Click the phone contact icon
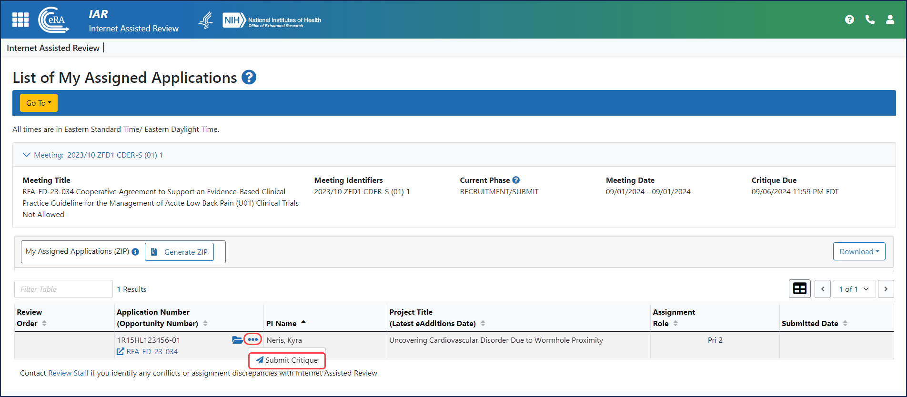This screenshot has height=397, width=907. pos(870,20)
